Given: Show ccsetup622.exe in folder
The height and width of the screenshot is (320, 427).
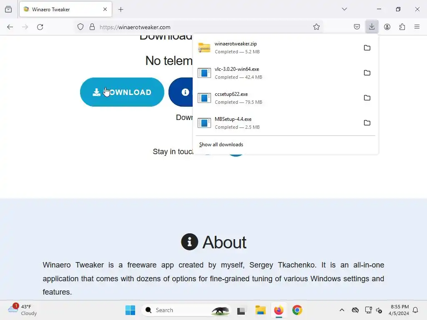Looking at the screenshot, I should coord(367,98).
